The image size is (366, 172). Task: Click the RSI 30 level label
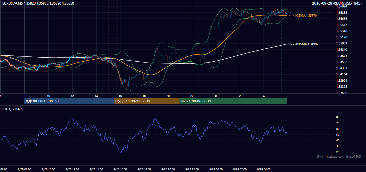(338, 146)
